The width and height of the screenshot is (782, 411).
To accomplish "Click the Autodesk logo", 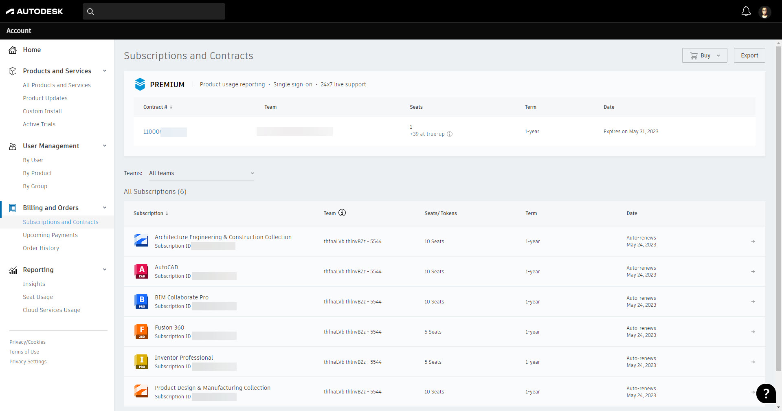I will click(35, 11).
